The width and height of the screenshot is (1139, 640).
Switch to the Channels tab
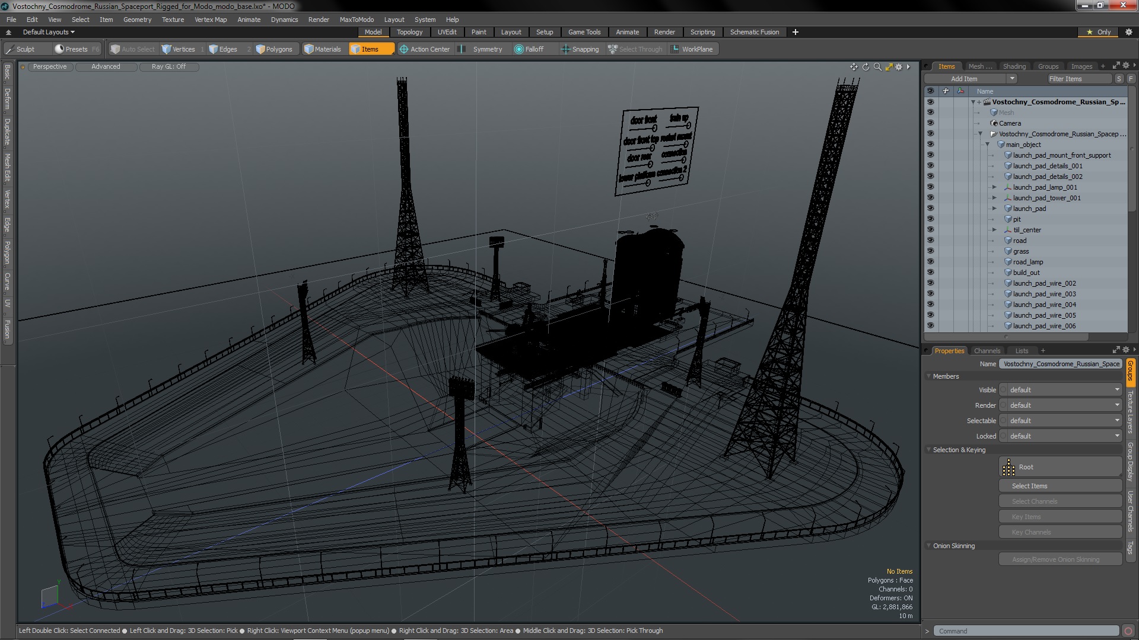(x=987, y=351)
